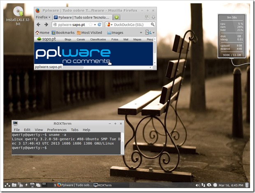Open the LXLE application menu on taskbar
255x193 pixels.
[7, 185]
